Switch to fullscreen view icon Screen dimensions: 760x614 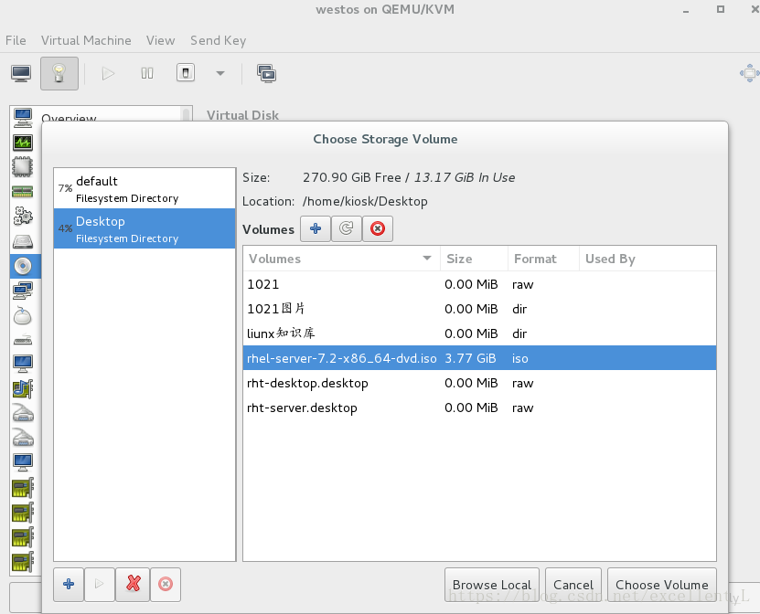point(749,74)
